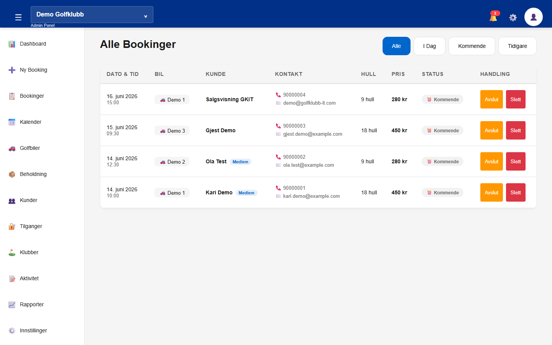
Task: Click the Demo 2 car badge
Action: (x=172, y=162)
